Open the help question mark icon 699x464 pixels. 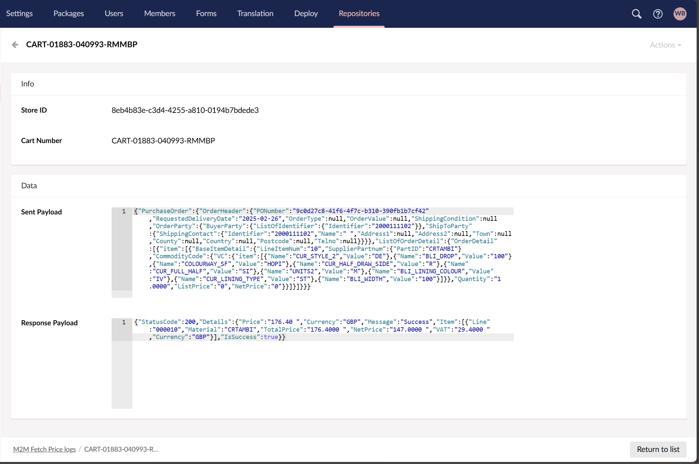658,14
